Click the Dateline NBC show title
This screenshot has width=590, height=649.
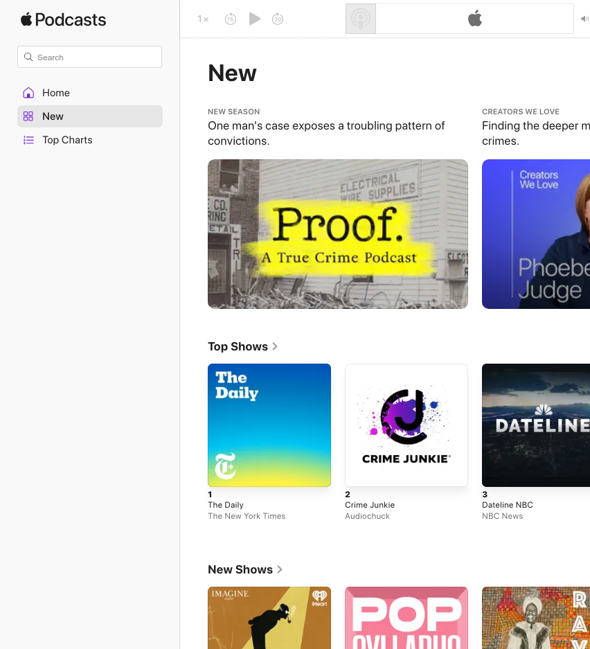(x=508, y=505)
